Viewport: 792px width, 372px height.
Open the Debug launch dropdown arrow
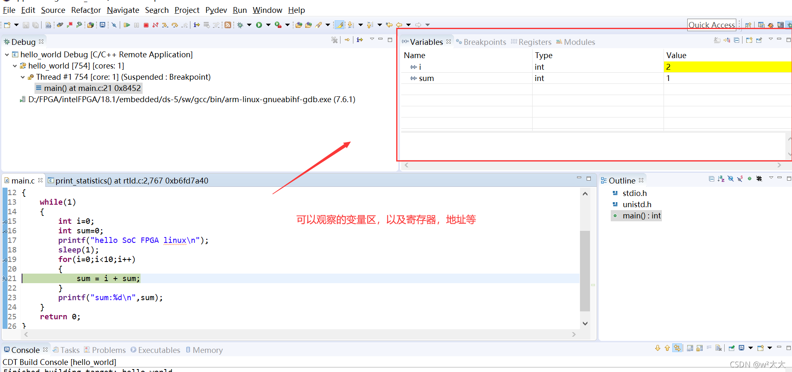(249, 25)
